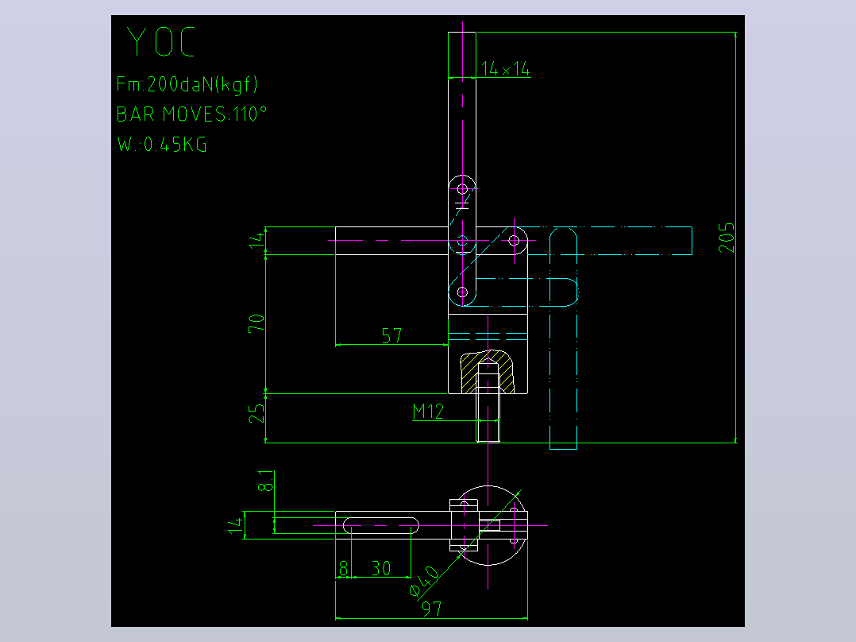This screenshot has width=856, height=642.
Task: Select the 70 vertical dimension value
Action: click(x=256, y=323)
